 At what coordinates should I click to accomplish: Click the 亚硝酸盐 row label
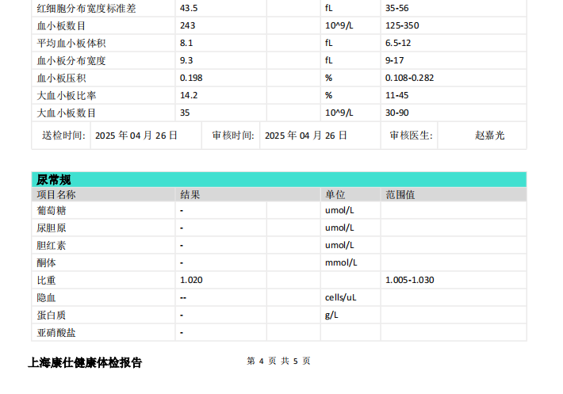56,332
